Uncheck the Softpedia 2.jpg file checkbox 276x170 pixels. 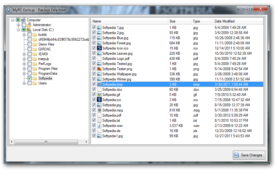(94, 33)
